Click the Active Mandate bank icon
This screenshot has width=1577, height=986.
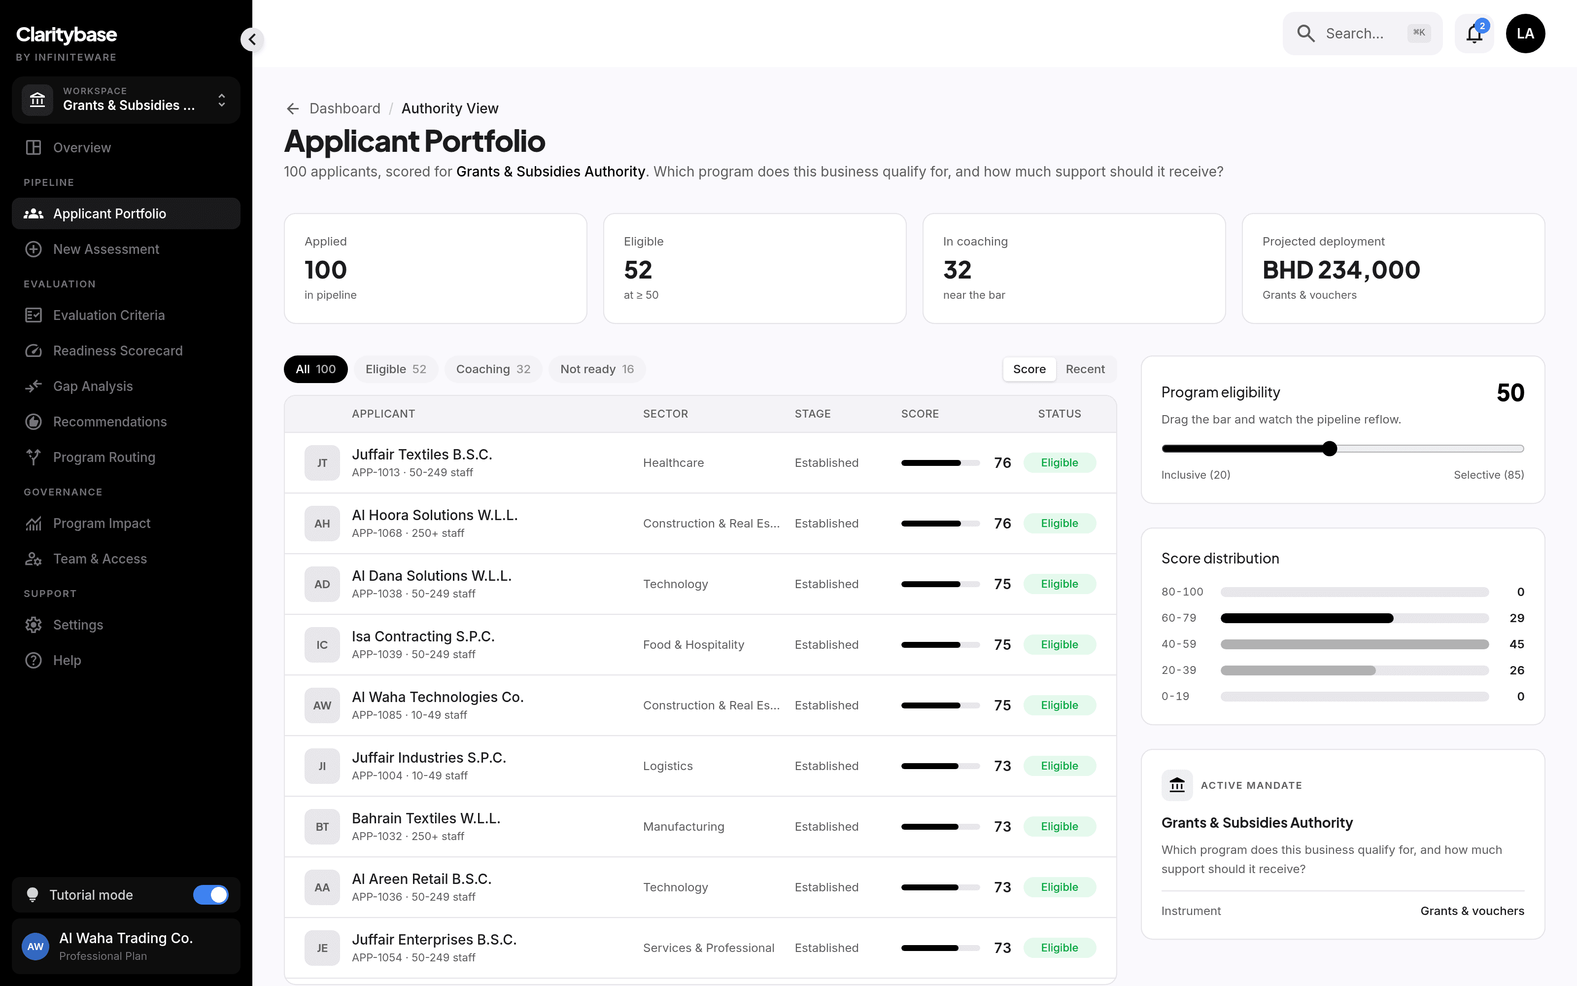(x=1177, y=785)
